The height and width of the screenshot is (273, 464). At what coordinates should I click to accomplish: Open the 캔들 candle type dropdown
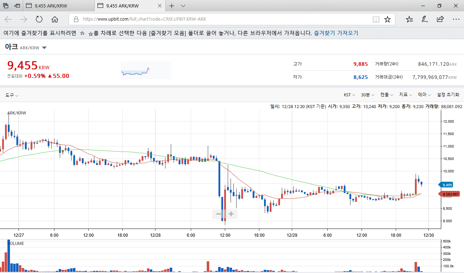tap(387, 95)
